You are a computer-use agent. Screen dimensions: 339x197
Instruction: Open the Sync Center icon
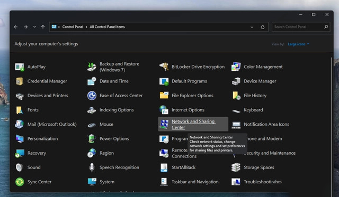20,182
